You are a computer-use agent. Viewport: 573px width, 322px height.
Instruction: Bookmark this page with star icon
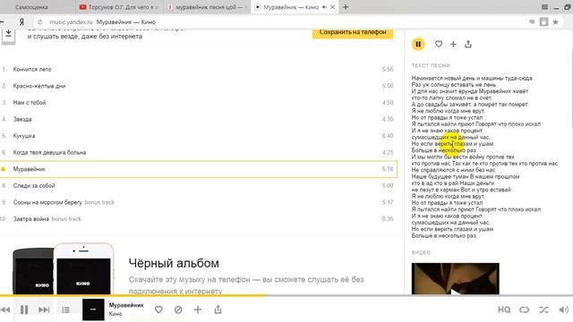[x=555, y=21]
